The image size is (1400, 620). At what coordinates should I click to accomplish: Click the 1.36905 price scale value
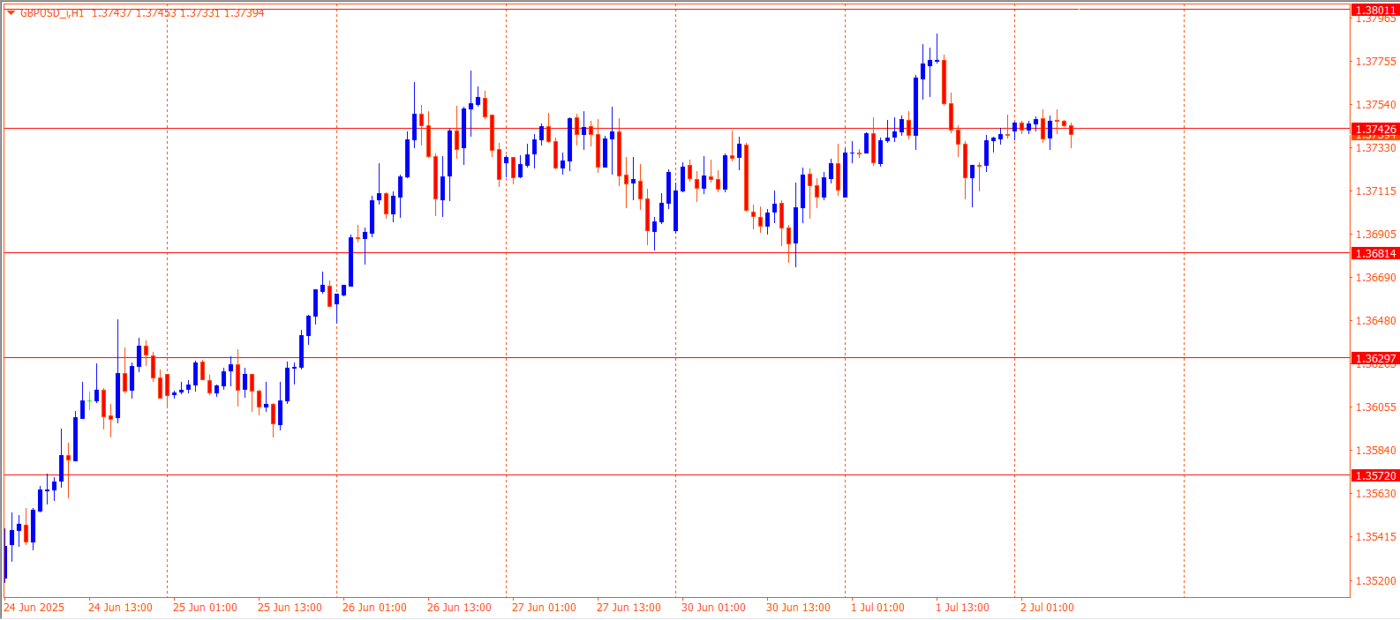point(1376,235)
